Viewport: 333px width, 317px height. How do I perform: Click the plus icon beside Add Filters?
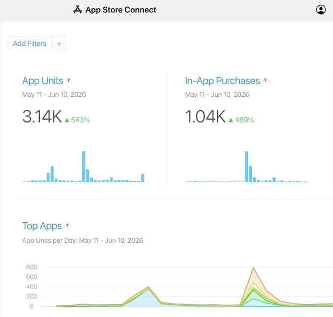tap(59, 43)
